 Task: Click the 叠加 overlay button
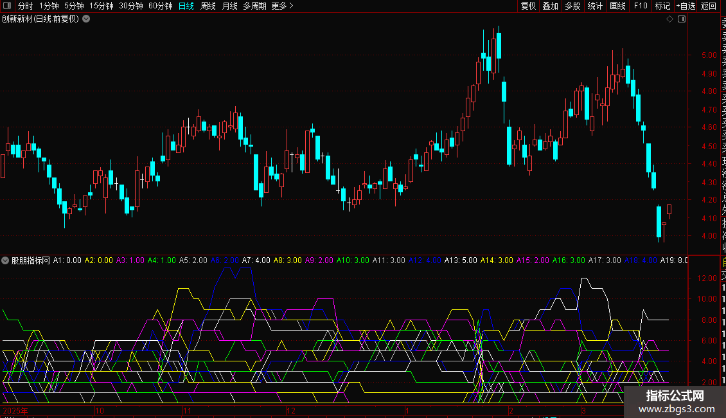pyautogui.click(x=550, y=6)
